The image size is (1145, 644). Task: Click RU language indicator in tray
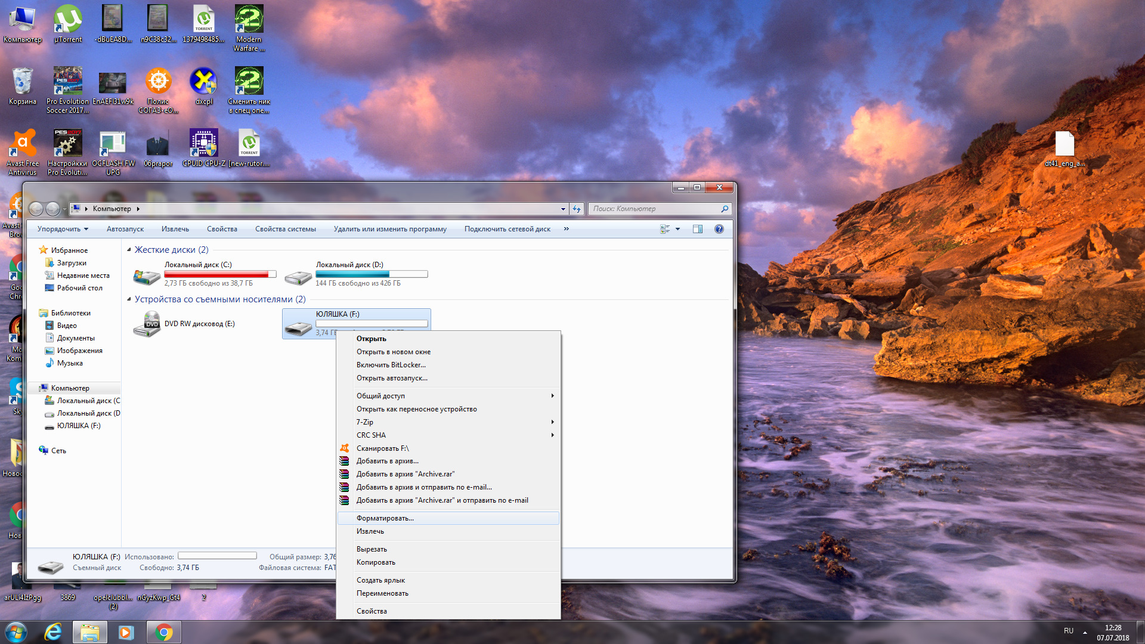[1069, 631]
